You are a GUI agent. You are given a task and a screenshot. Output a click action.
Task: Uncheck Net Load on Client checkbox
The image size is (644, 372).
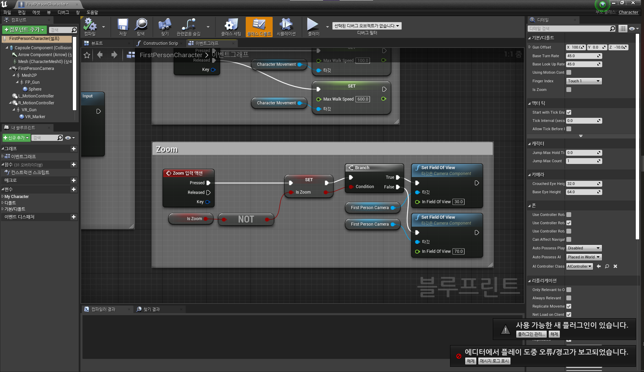click(569, 314)
